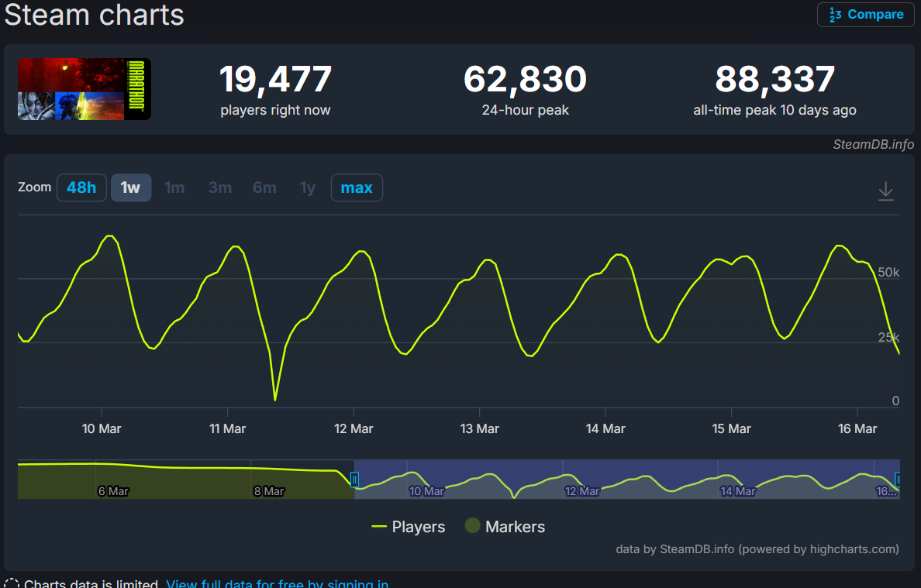Select the 1m zoom range
Image resolution: width=921 pixels, height=588 pixels.
pyautogui.click(x=174, y=187)
